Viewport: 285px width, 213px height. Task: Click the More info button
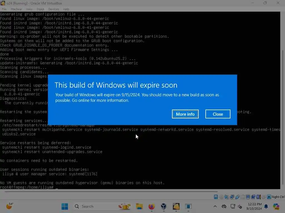pos(185,114)
